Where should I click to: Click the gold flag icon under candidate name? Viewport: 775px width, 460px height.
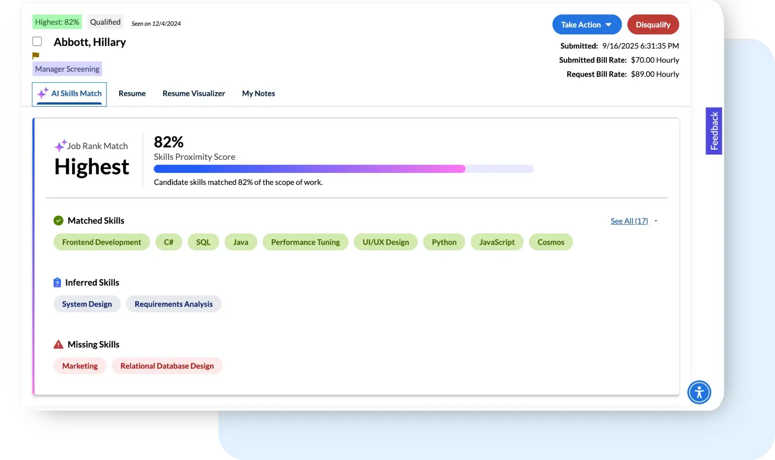coord(36,56)
